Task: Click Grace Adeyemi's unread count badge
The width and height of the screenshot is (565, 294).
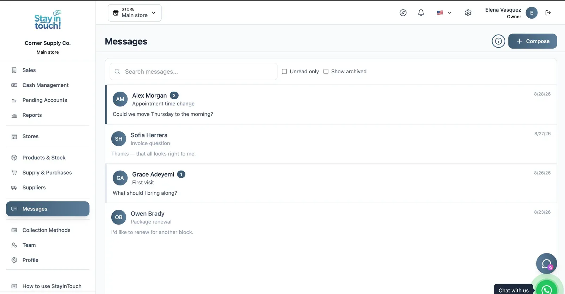Action: click(x=181, y=174)
